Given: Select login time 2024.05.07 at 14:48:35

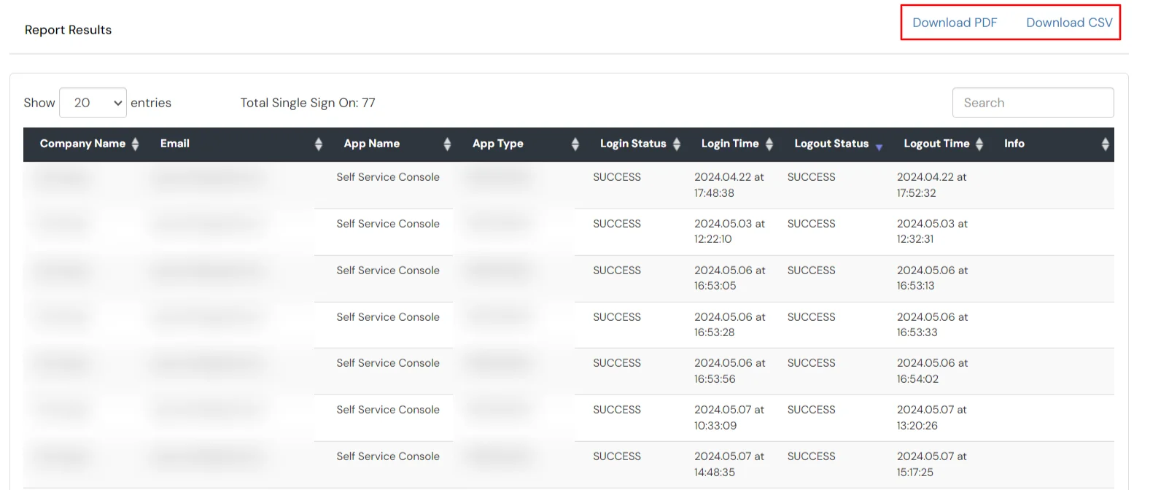Looking at the screenshot, I should point(729,464).
